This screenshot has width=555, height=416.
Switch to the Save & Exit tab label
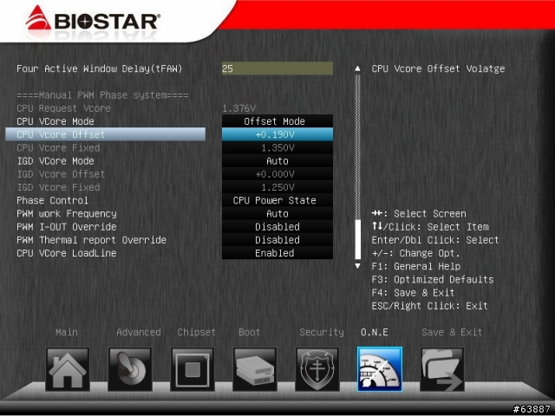[452, 332]
